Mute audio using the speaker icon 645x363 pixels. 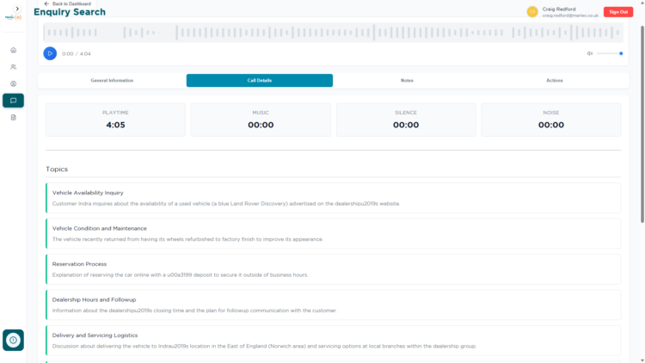[590, 53]
